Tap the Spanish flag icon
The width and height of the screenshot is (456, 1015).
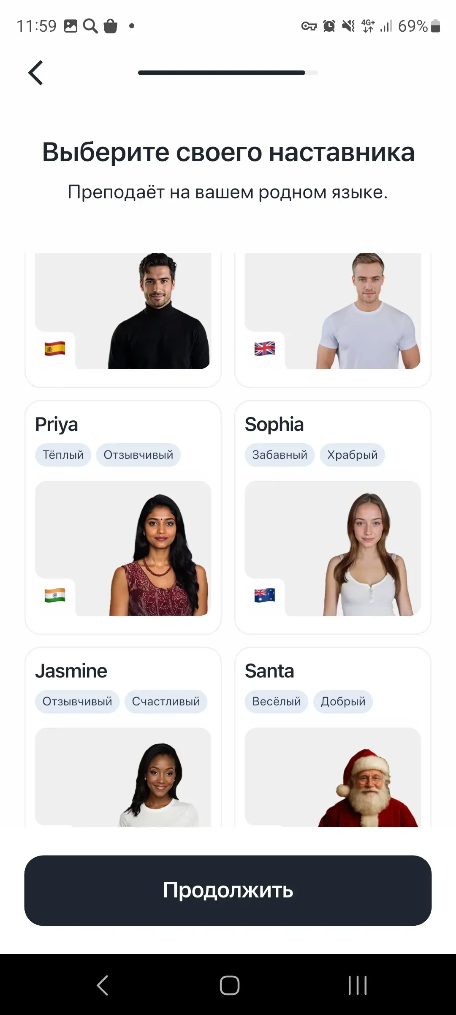click(55, 348)
